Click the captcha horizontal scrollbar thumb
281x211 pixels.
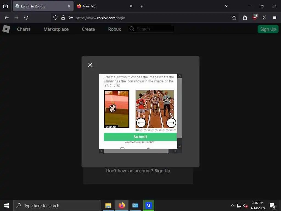(136, 151)
